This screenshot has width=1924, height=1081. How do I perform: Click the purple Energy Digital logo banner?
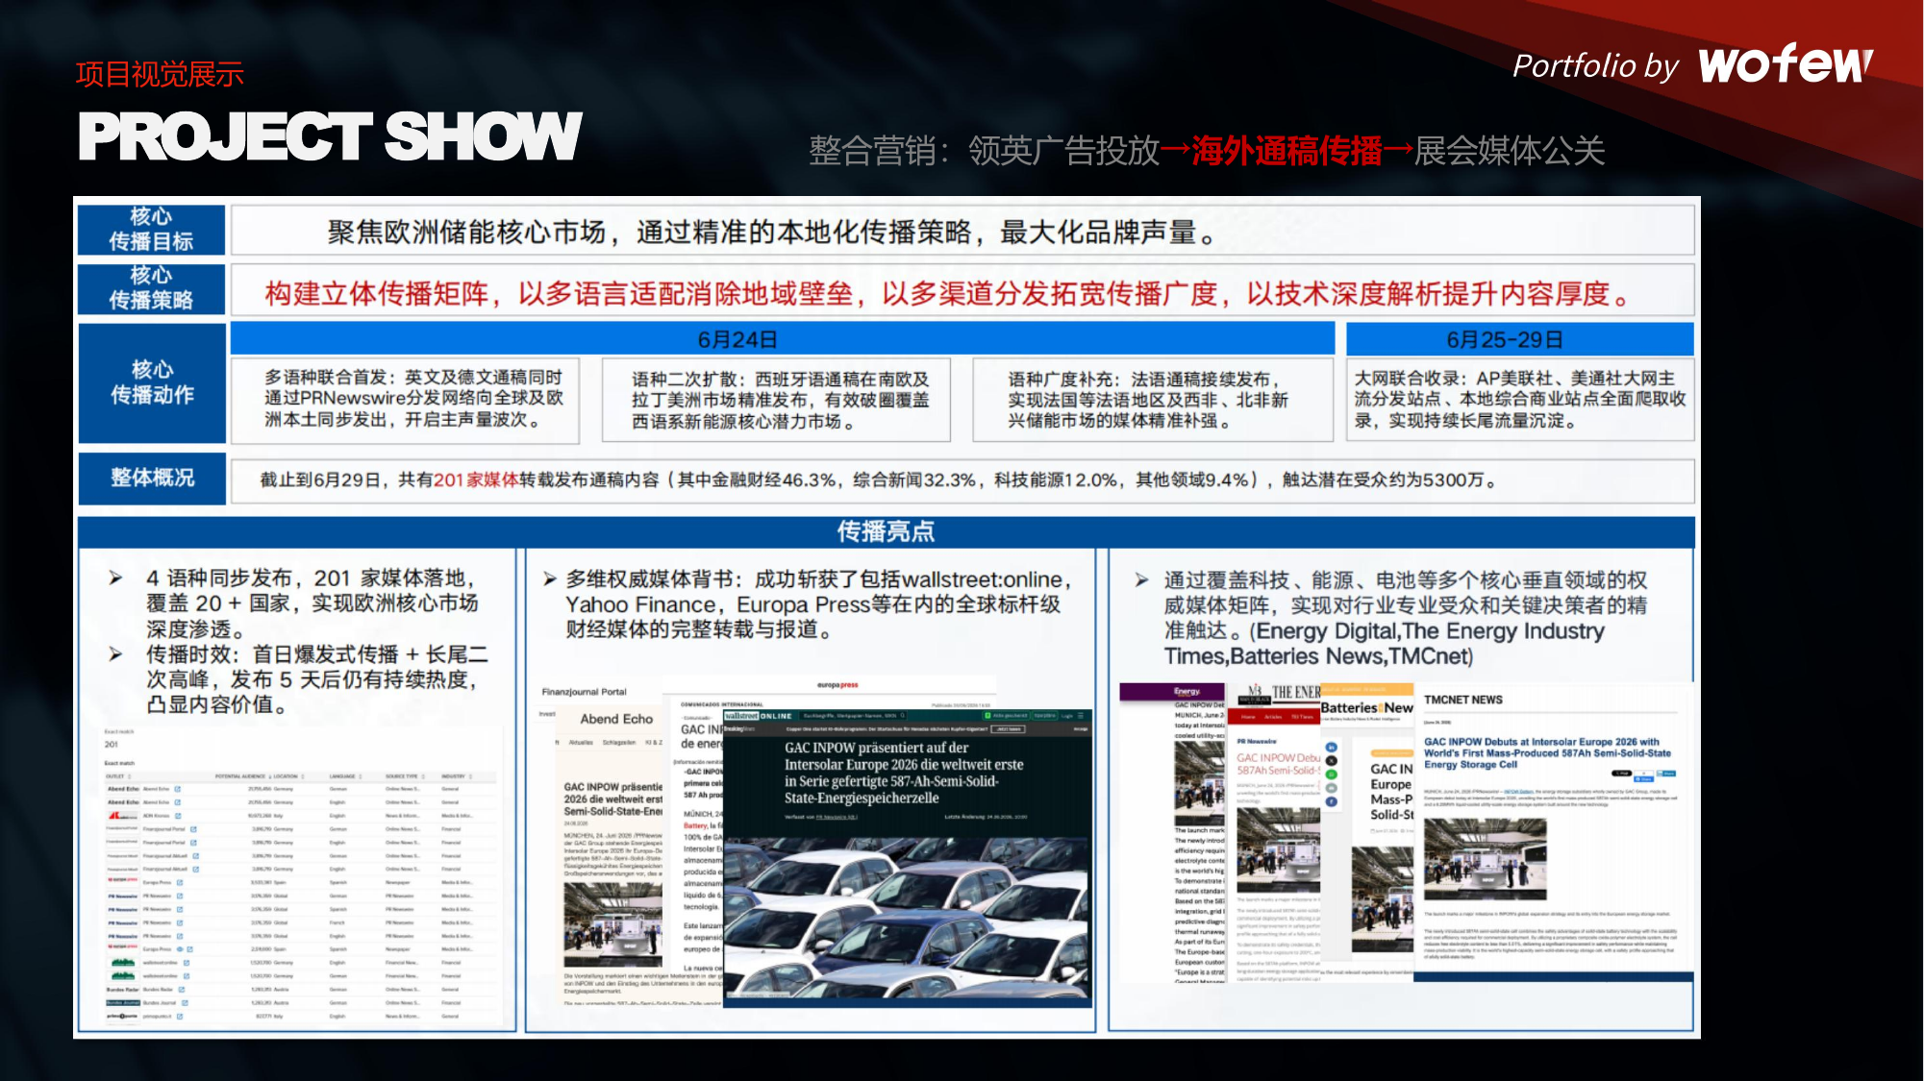(1173, 691)
